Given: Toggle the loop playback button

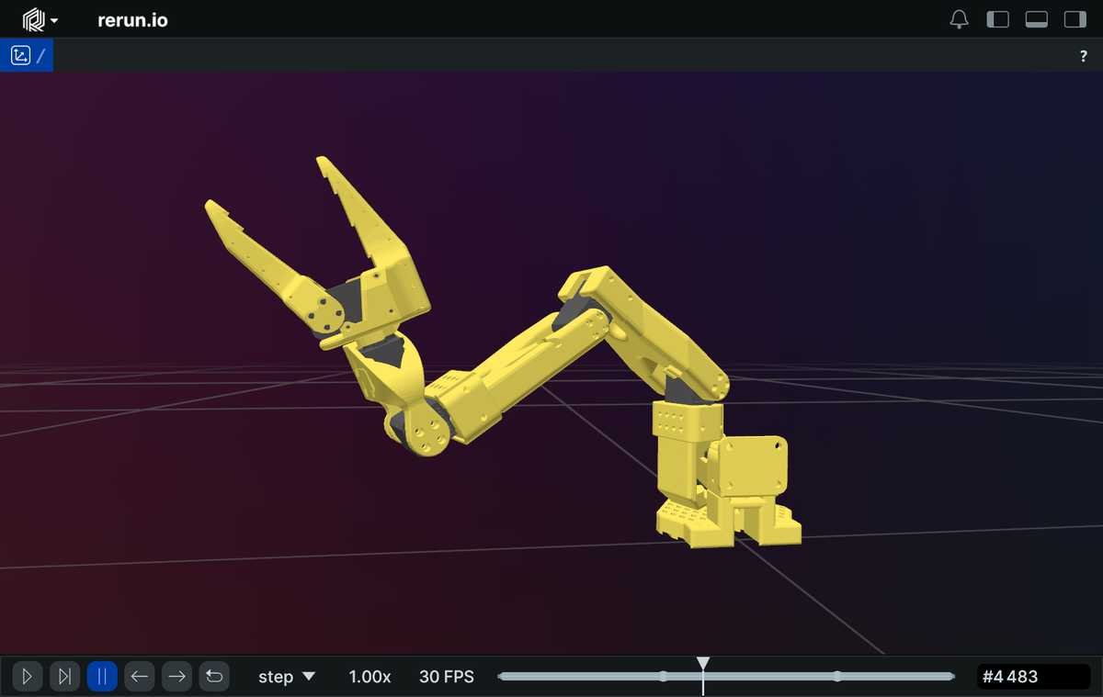Looking at the screenshot, I should (x=214, y=677).
